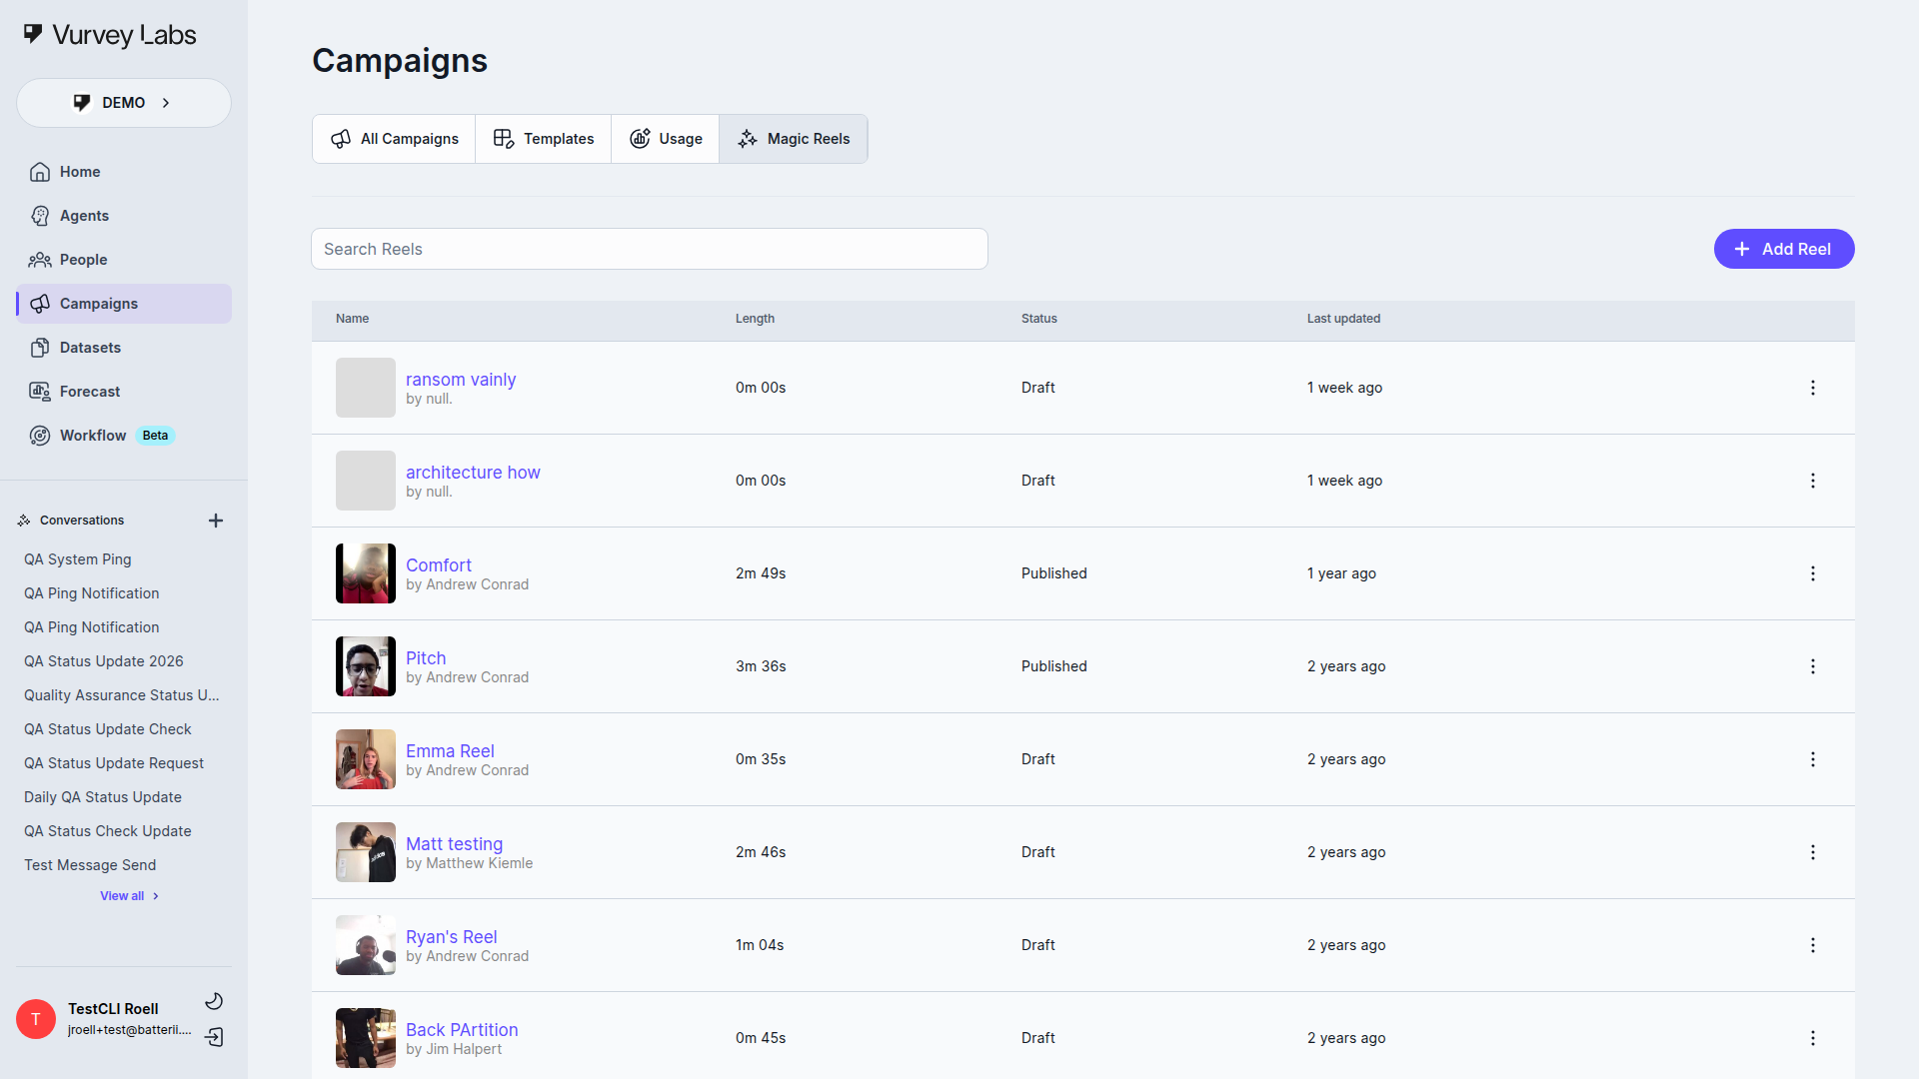Screen dimensions: 1919x1079
Task: Click the Home icon in sidebar
Action: (x=40, y=172)
